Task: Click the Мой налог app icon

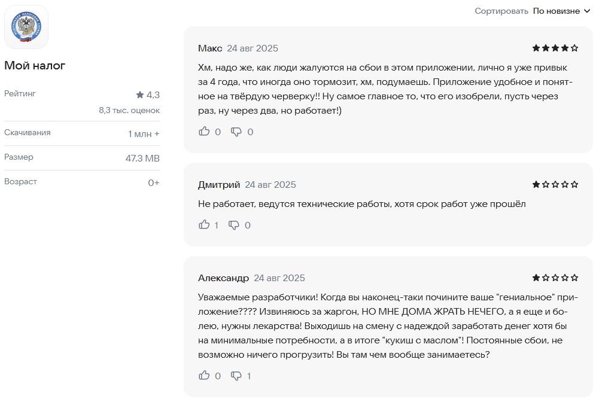Action: 26,28
